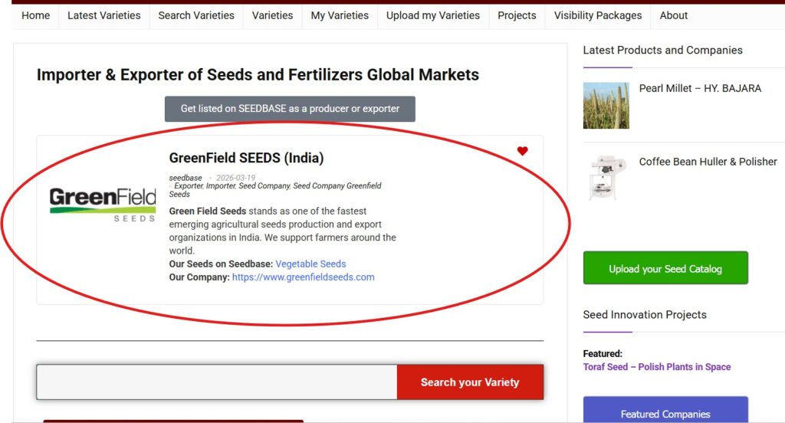Navigate to My Varieties
Screen dimensions: 785x423
coord(340,15)
